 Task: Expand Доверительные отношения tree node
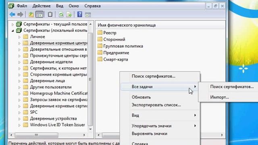pyautogui.click(x=19, y=50)
